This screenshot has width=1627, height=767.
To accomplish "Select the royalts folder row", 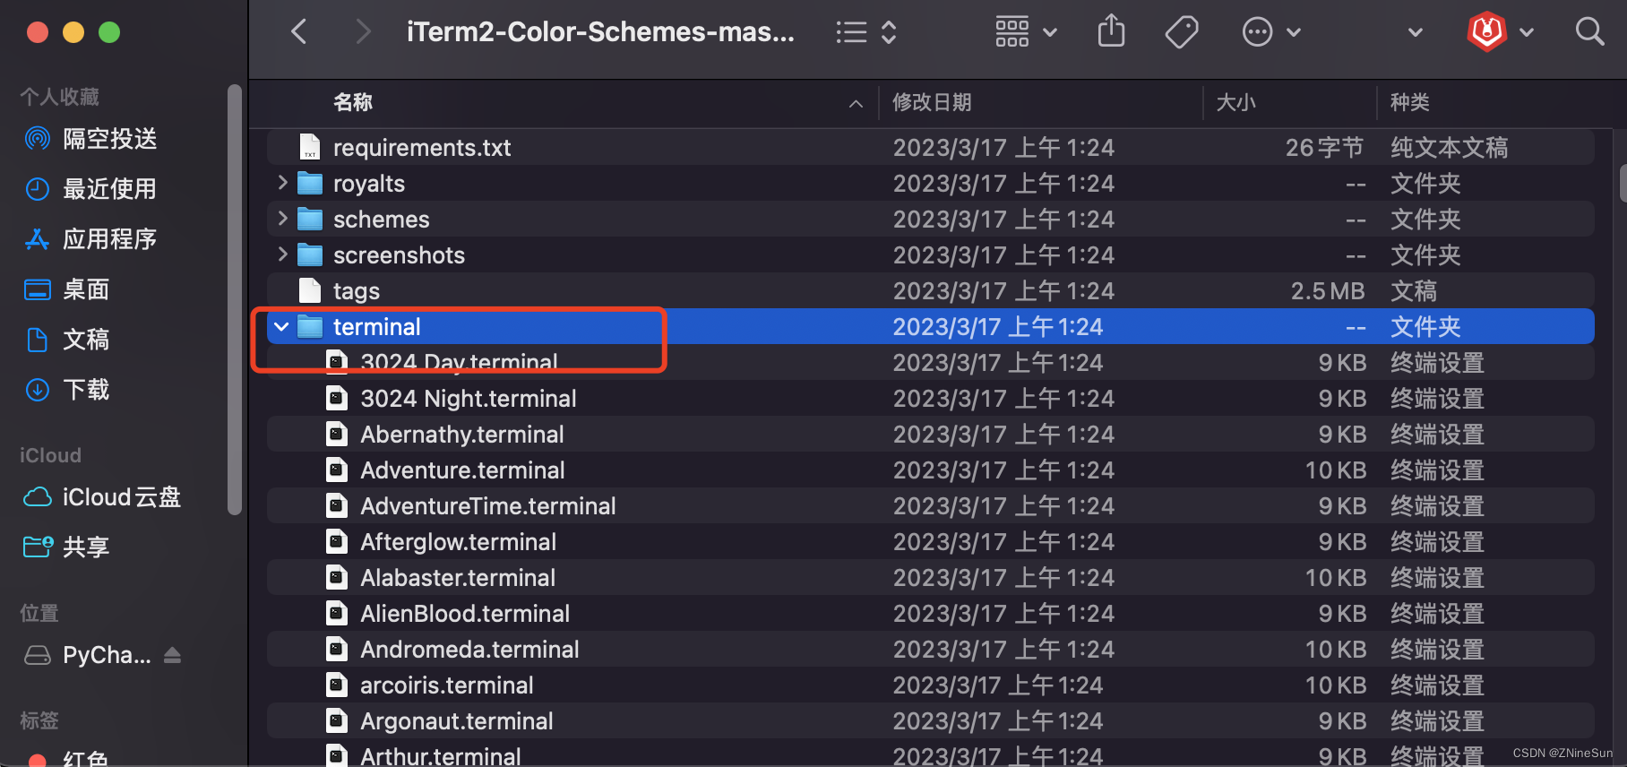I will pos(930,183).
